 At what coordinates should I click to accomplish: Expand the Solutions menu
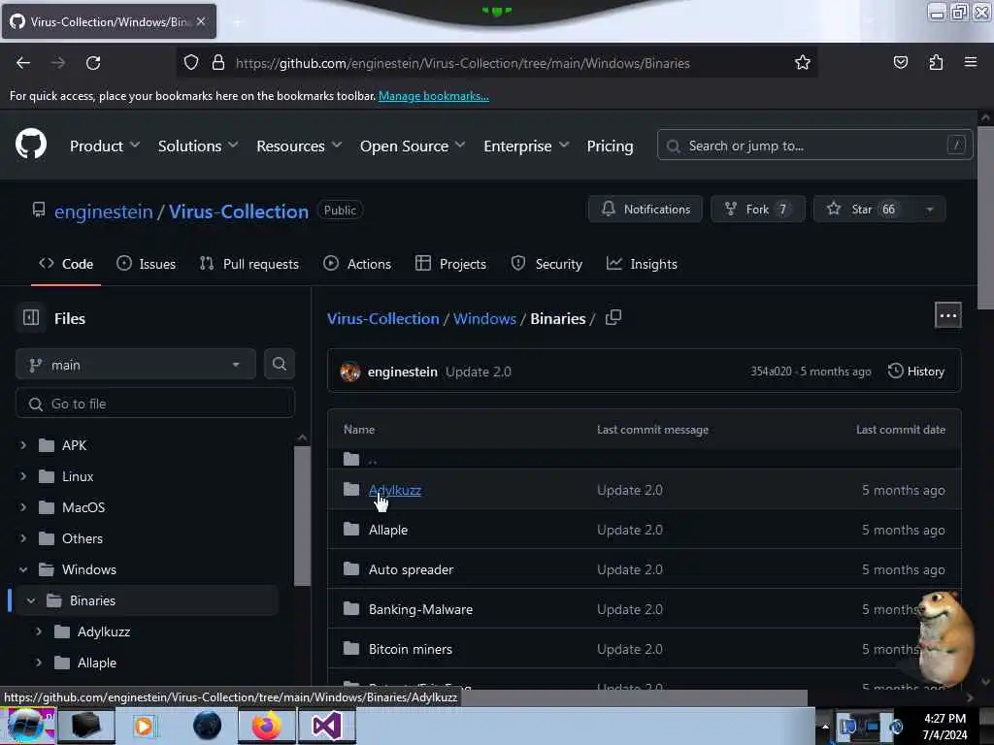pyautogui.click(x=198, y=146)
